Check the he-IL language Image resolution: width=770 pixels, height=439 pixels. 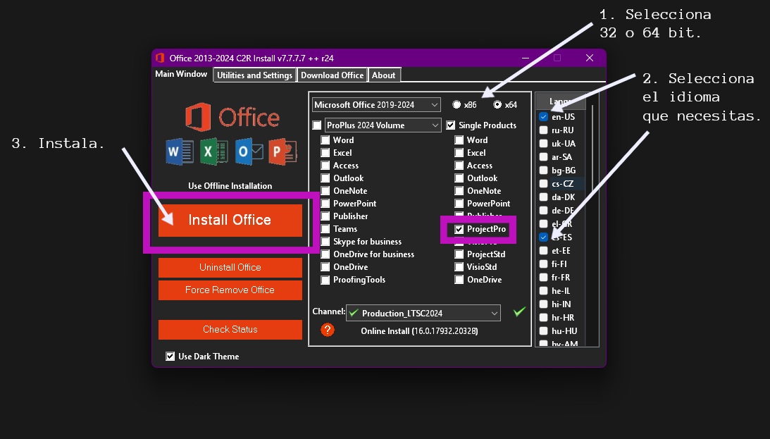coord(543,291)
